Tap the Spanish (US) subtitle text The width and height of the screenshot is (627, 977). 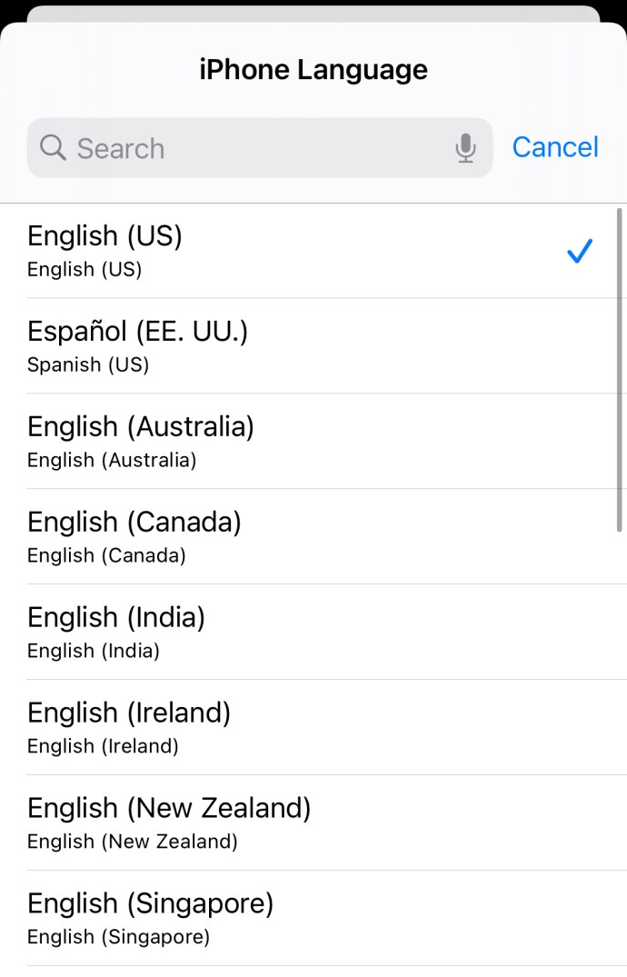point(88,365)
